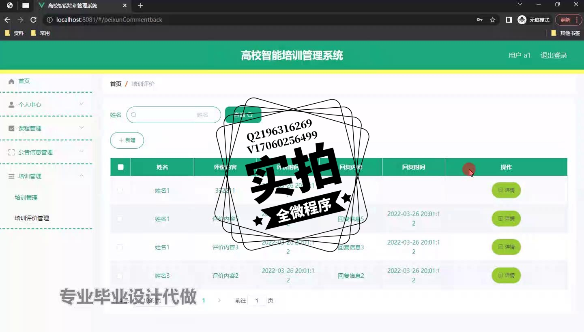Screen dimensions: 584x332
Task: Click the green 查询 search button
Action: [243, 115]
